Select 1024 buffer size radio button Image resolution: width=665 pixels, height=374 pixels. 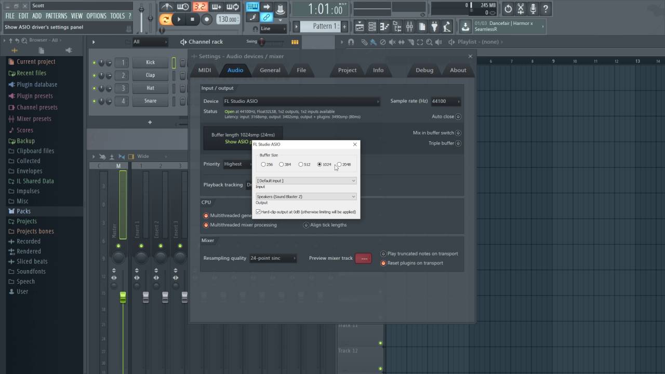(320, 165)
